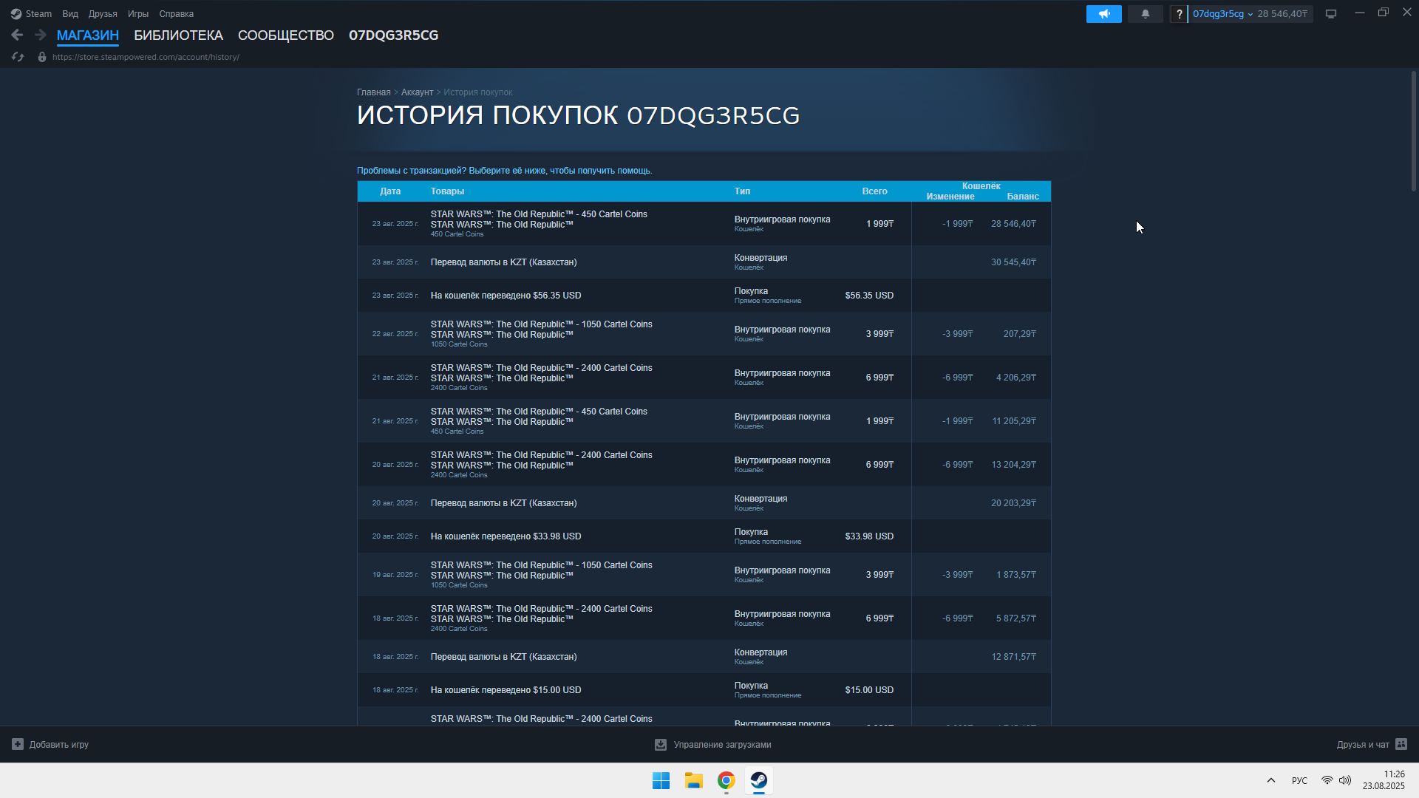Go forward with the forward arrow
Screen dimensions: 1419x798
[x=41, y=35]
